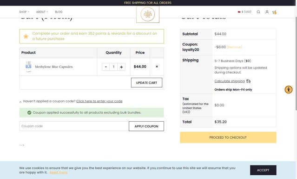Click the quantity number field
297x179 pixels.
[x=114, y=67]
